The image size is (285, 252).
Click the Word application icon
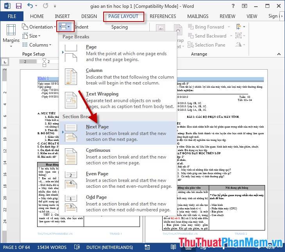coord(7,6)
